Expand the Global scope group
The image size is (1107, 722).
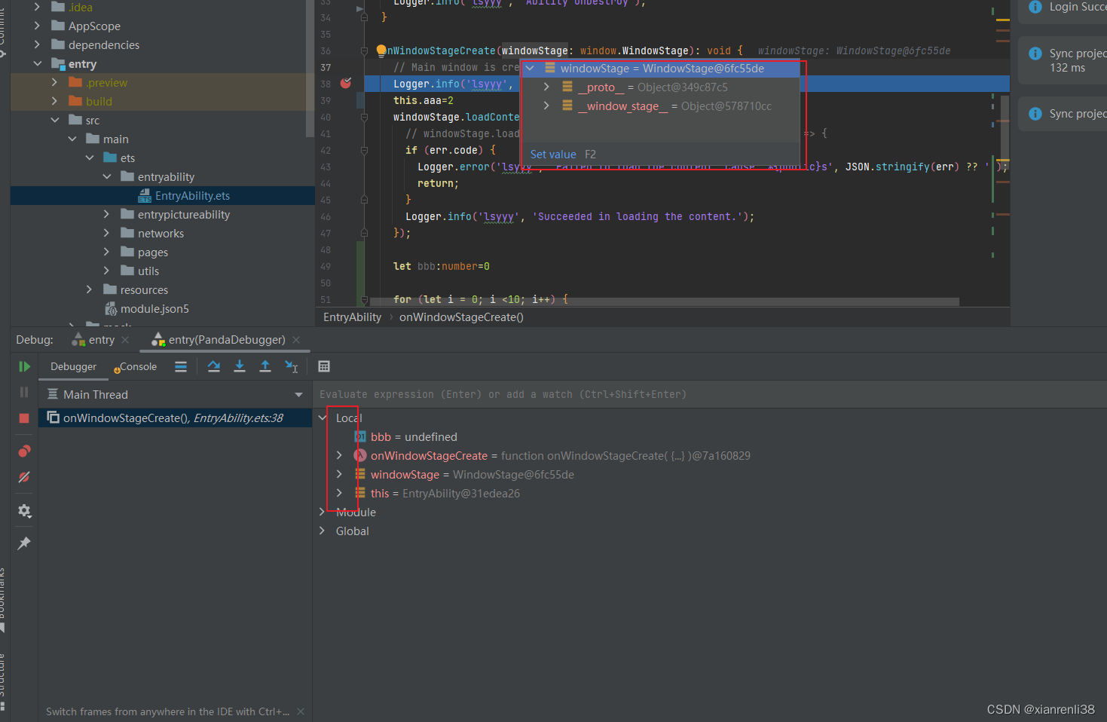pos(323,531)
